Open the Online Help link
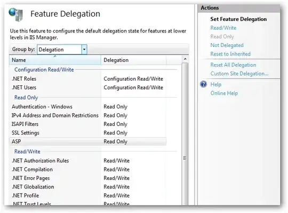 click(224, 93)
